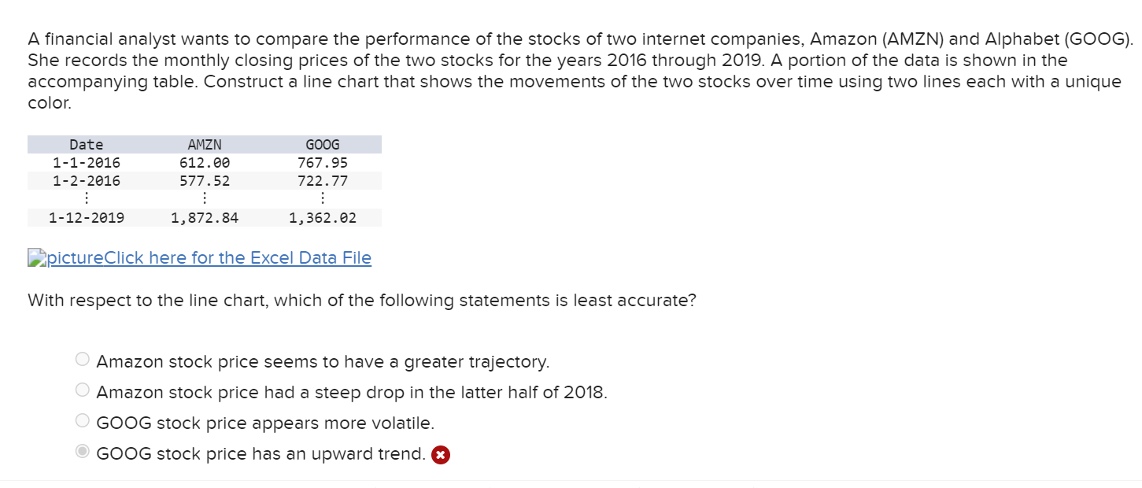Select 'GOOG stock price has an upward trend'

click(82, 450)
